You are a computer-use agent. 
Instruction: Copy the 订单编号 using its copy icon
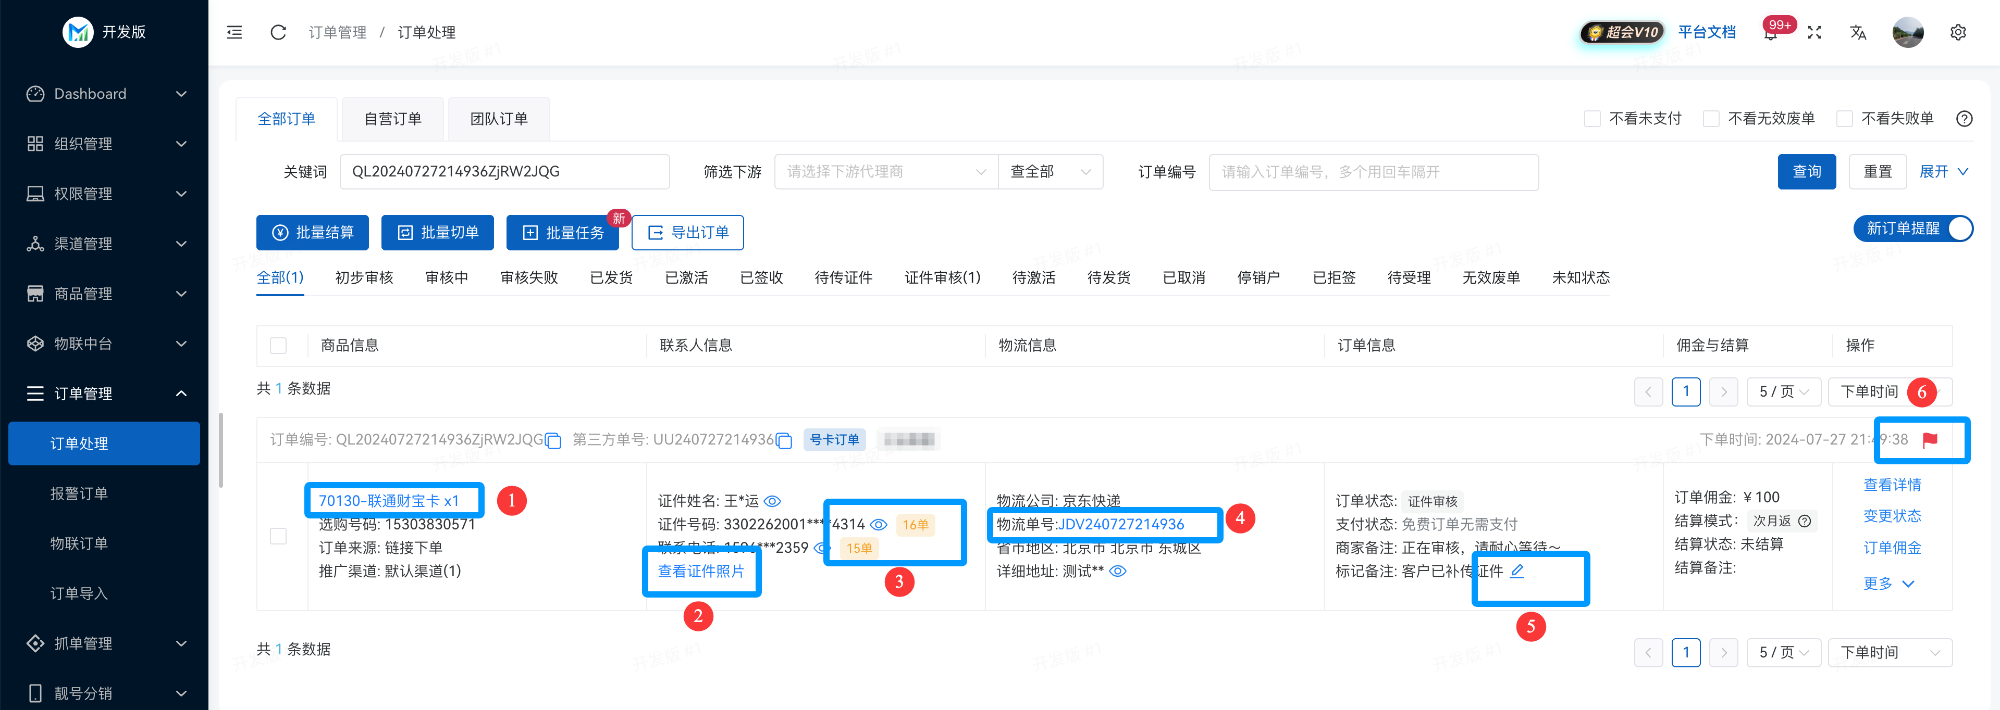(553, 440)
